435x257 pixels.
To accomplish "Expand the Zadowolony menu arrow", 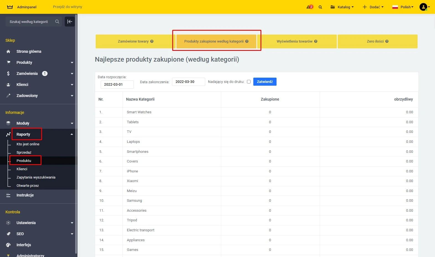I will coord(72,96).
